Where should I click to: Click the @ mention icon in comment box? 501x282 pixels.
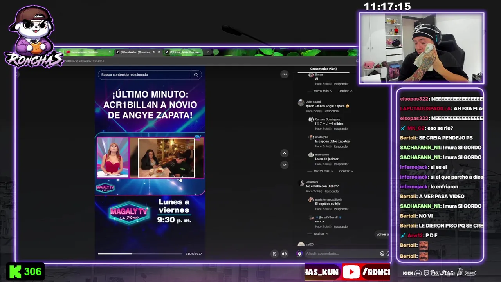point(382,253)
